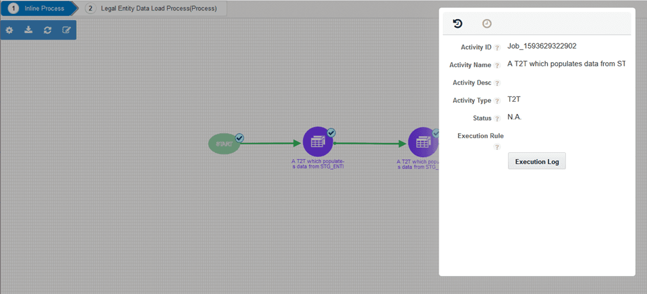The image size is (647, 294).
Task: Select the first T2T node STG_ENTI
Action: click(318, 142)
